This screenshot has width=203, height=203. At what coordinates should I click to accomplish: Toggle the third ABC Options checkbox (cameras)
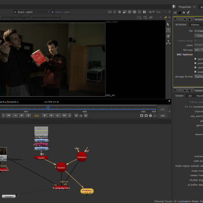coord(195,67)
